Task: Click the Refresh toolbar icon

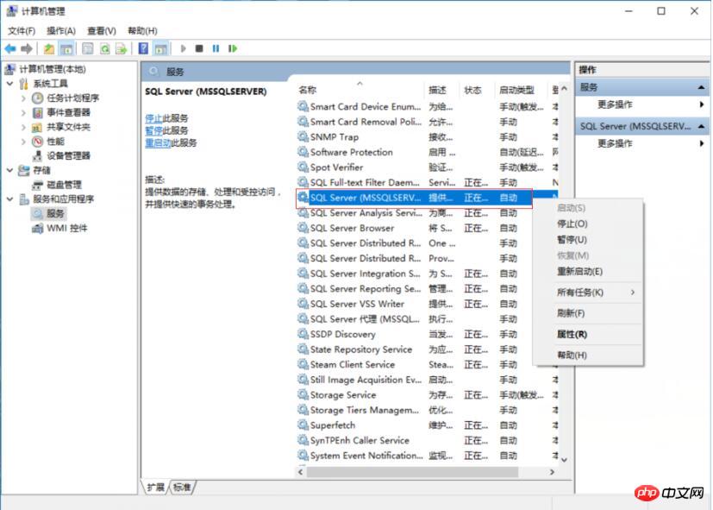Action: [105, 48]
